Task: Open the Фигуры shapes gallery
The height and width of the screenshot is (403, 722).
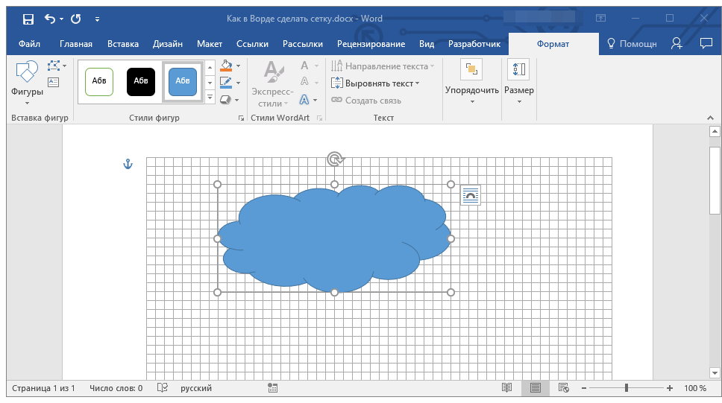Action: point(27,78)
